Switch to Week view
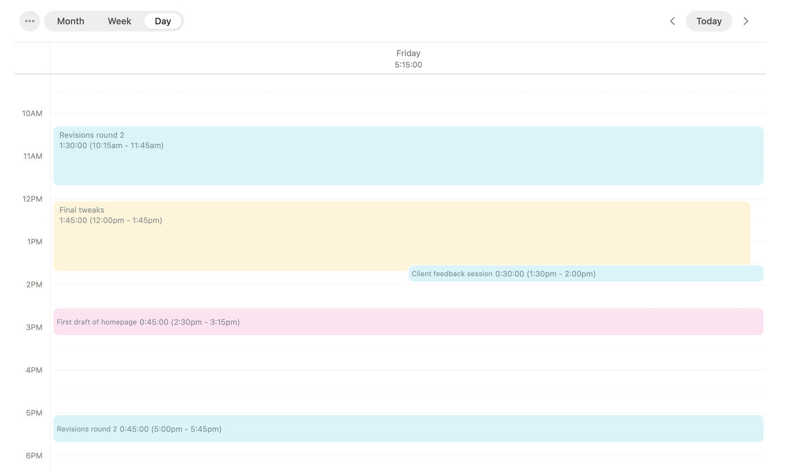The image size is (790, 472). (119, 21)
